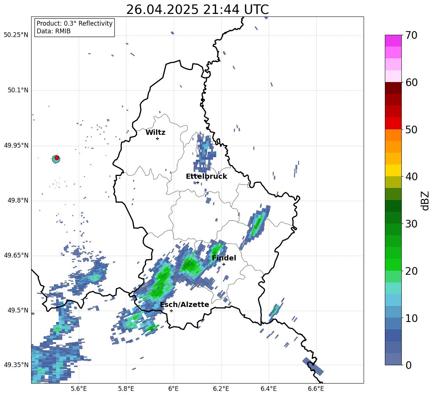Click the 5.6°E longitude label

click(78, 389)
